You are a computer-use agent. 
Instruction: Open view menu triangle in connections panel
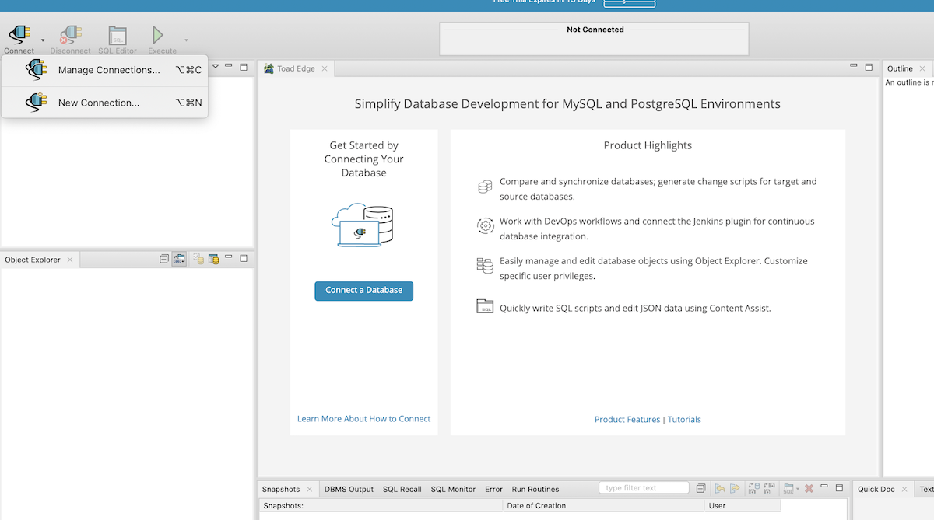[x=216, y=67]
